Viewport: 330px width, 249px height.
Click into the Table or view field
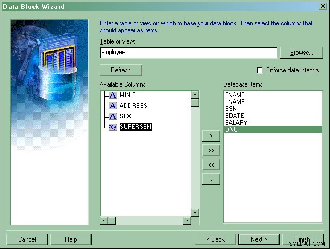click(x=189, y=53)
